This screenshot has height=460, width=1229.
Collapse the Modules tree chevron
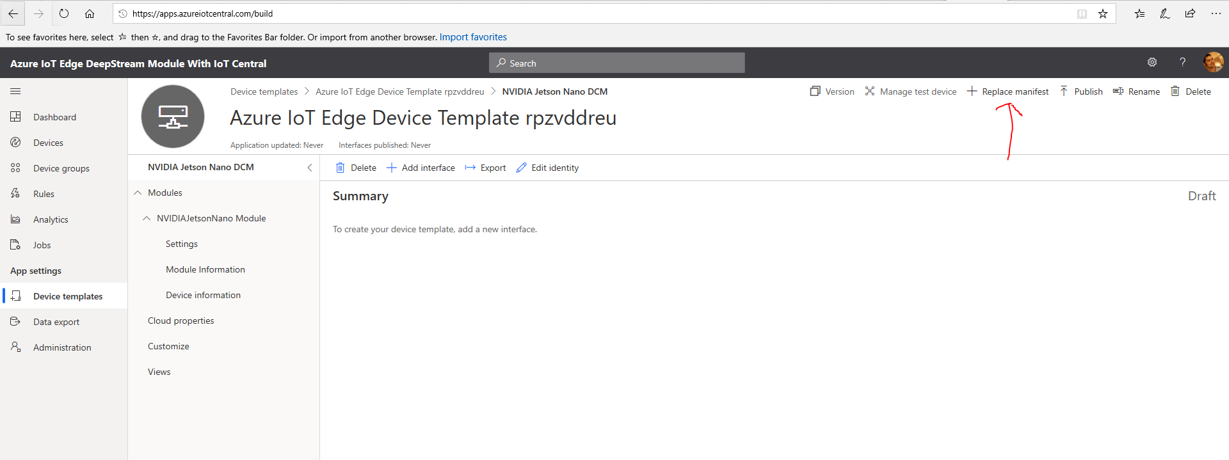(x=138, y=193)
